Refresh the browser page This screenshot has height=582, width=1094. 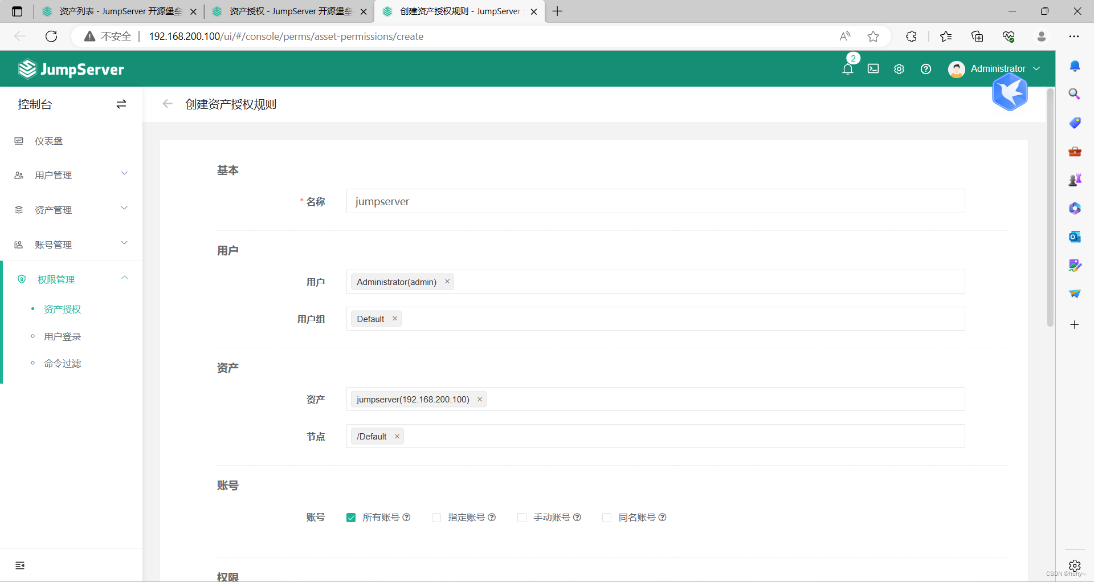[x=51, y=36]
